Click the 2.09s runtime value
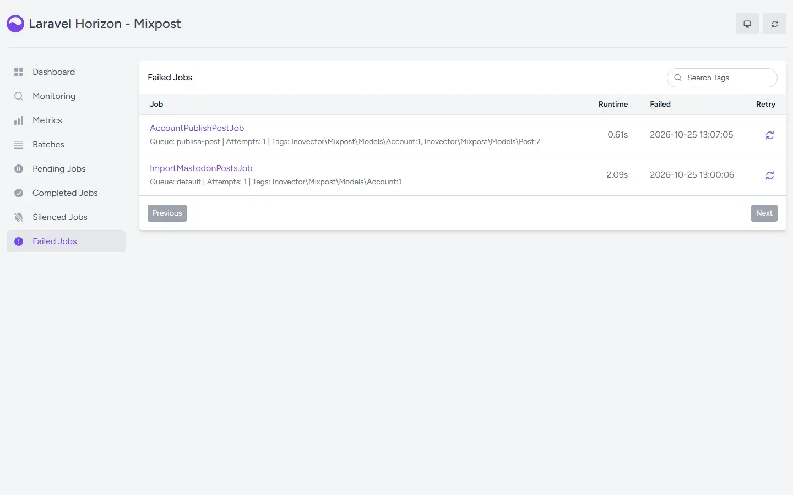The image size is (793, 495). click(x=617, y=175)
